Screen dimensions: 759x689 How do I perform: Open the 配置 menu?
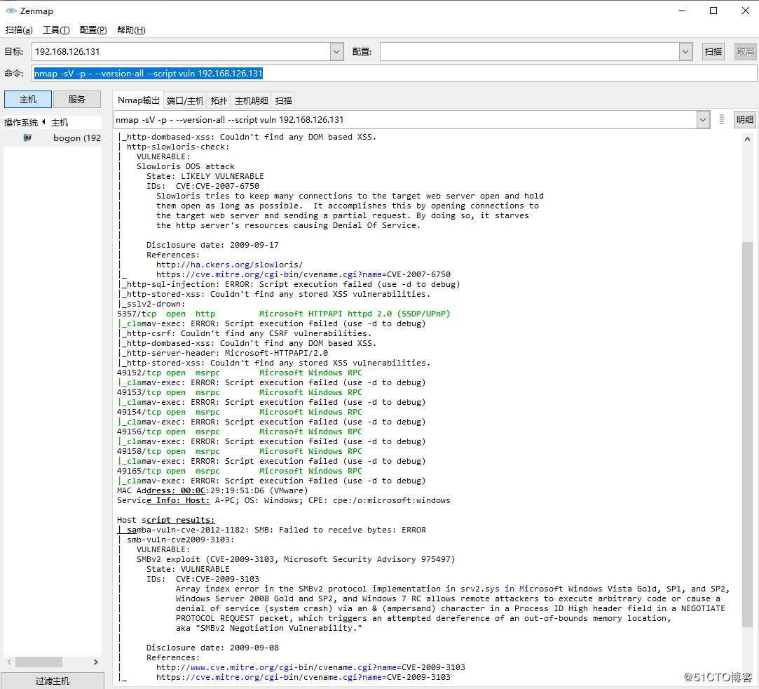point(93,30)
